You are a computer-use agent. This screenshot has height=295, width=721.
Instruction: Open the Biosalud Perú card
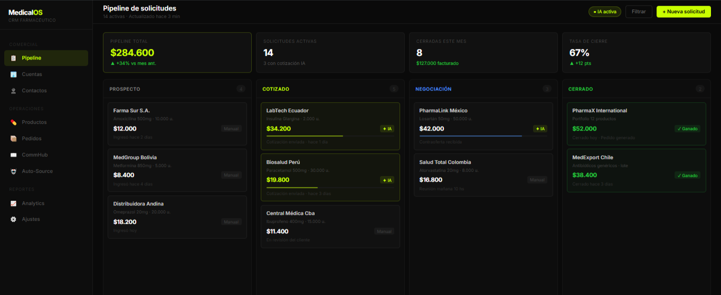point(330,178)
